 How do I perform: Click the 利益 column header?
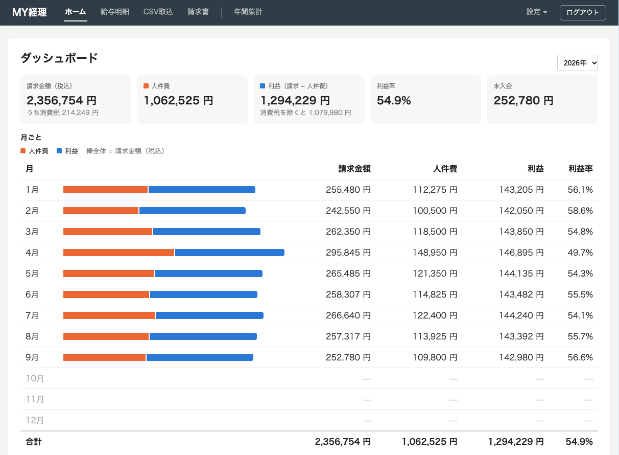[x=536, y=169]
